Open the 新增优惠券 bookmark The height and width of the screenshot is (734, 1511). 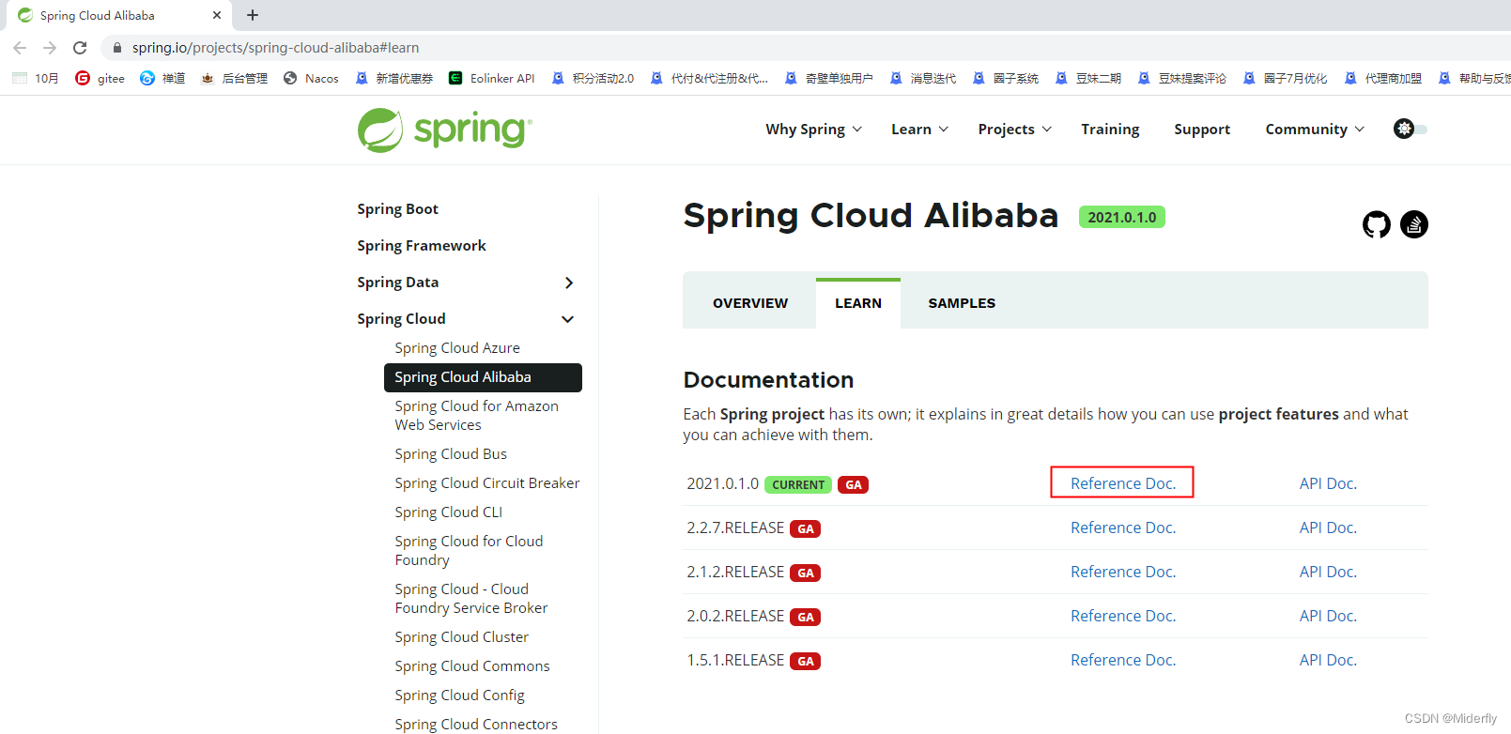[393, 79]
